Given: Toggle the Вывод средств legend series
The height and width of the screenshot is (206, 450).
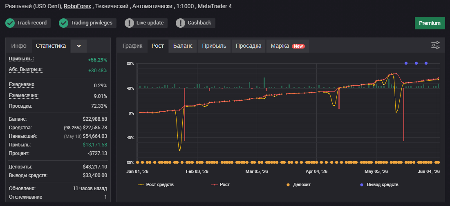Looking at the screenshot, I should point(380,185).
